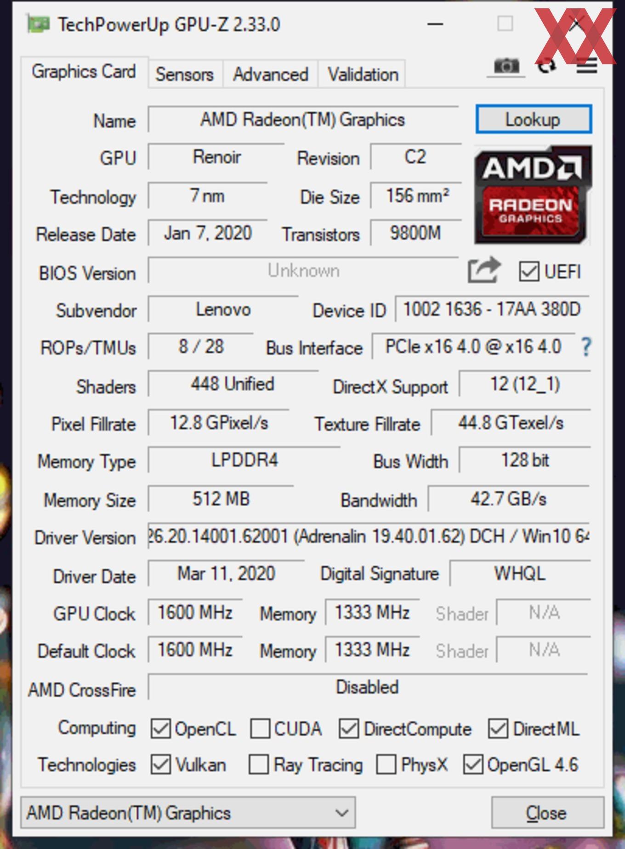Toggle the UEFI checkbox
Image resolution: width=625 pixels, height=849 pixels.
coord(528,271)
